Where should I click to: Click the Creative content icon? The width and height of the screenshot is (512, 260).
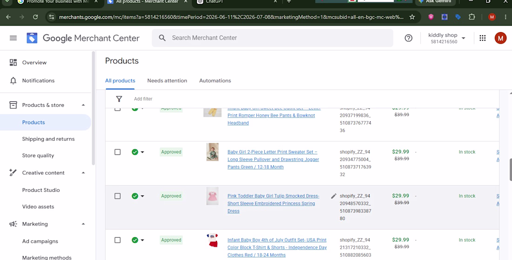[13, 173]
